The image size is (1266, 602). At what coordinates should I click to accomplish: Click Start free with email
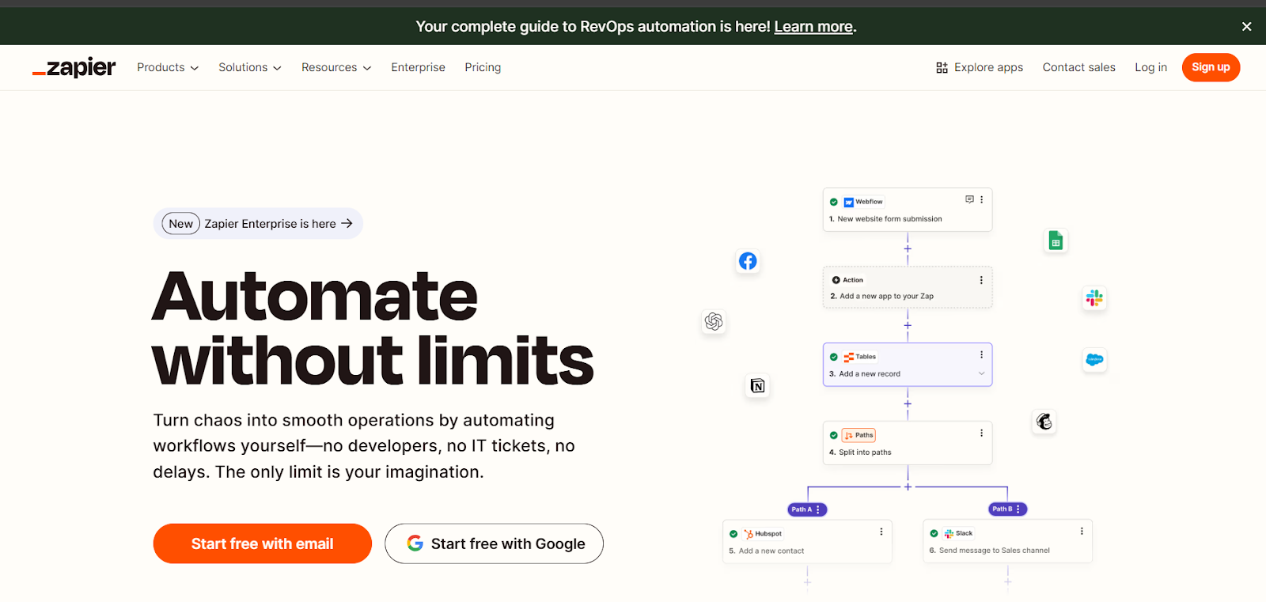click(x=263, y=543)
